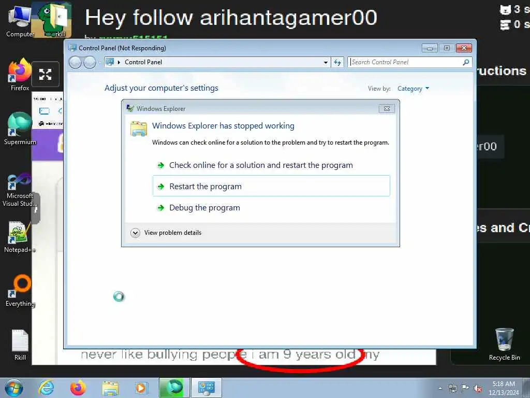Screen dimensions: 530x398
Task: Choose Restart the program
Action: pyautogui.click(x=271, y=186)
